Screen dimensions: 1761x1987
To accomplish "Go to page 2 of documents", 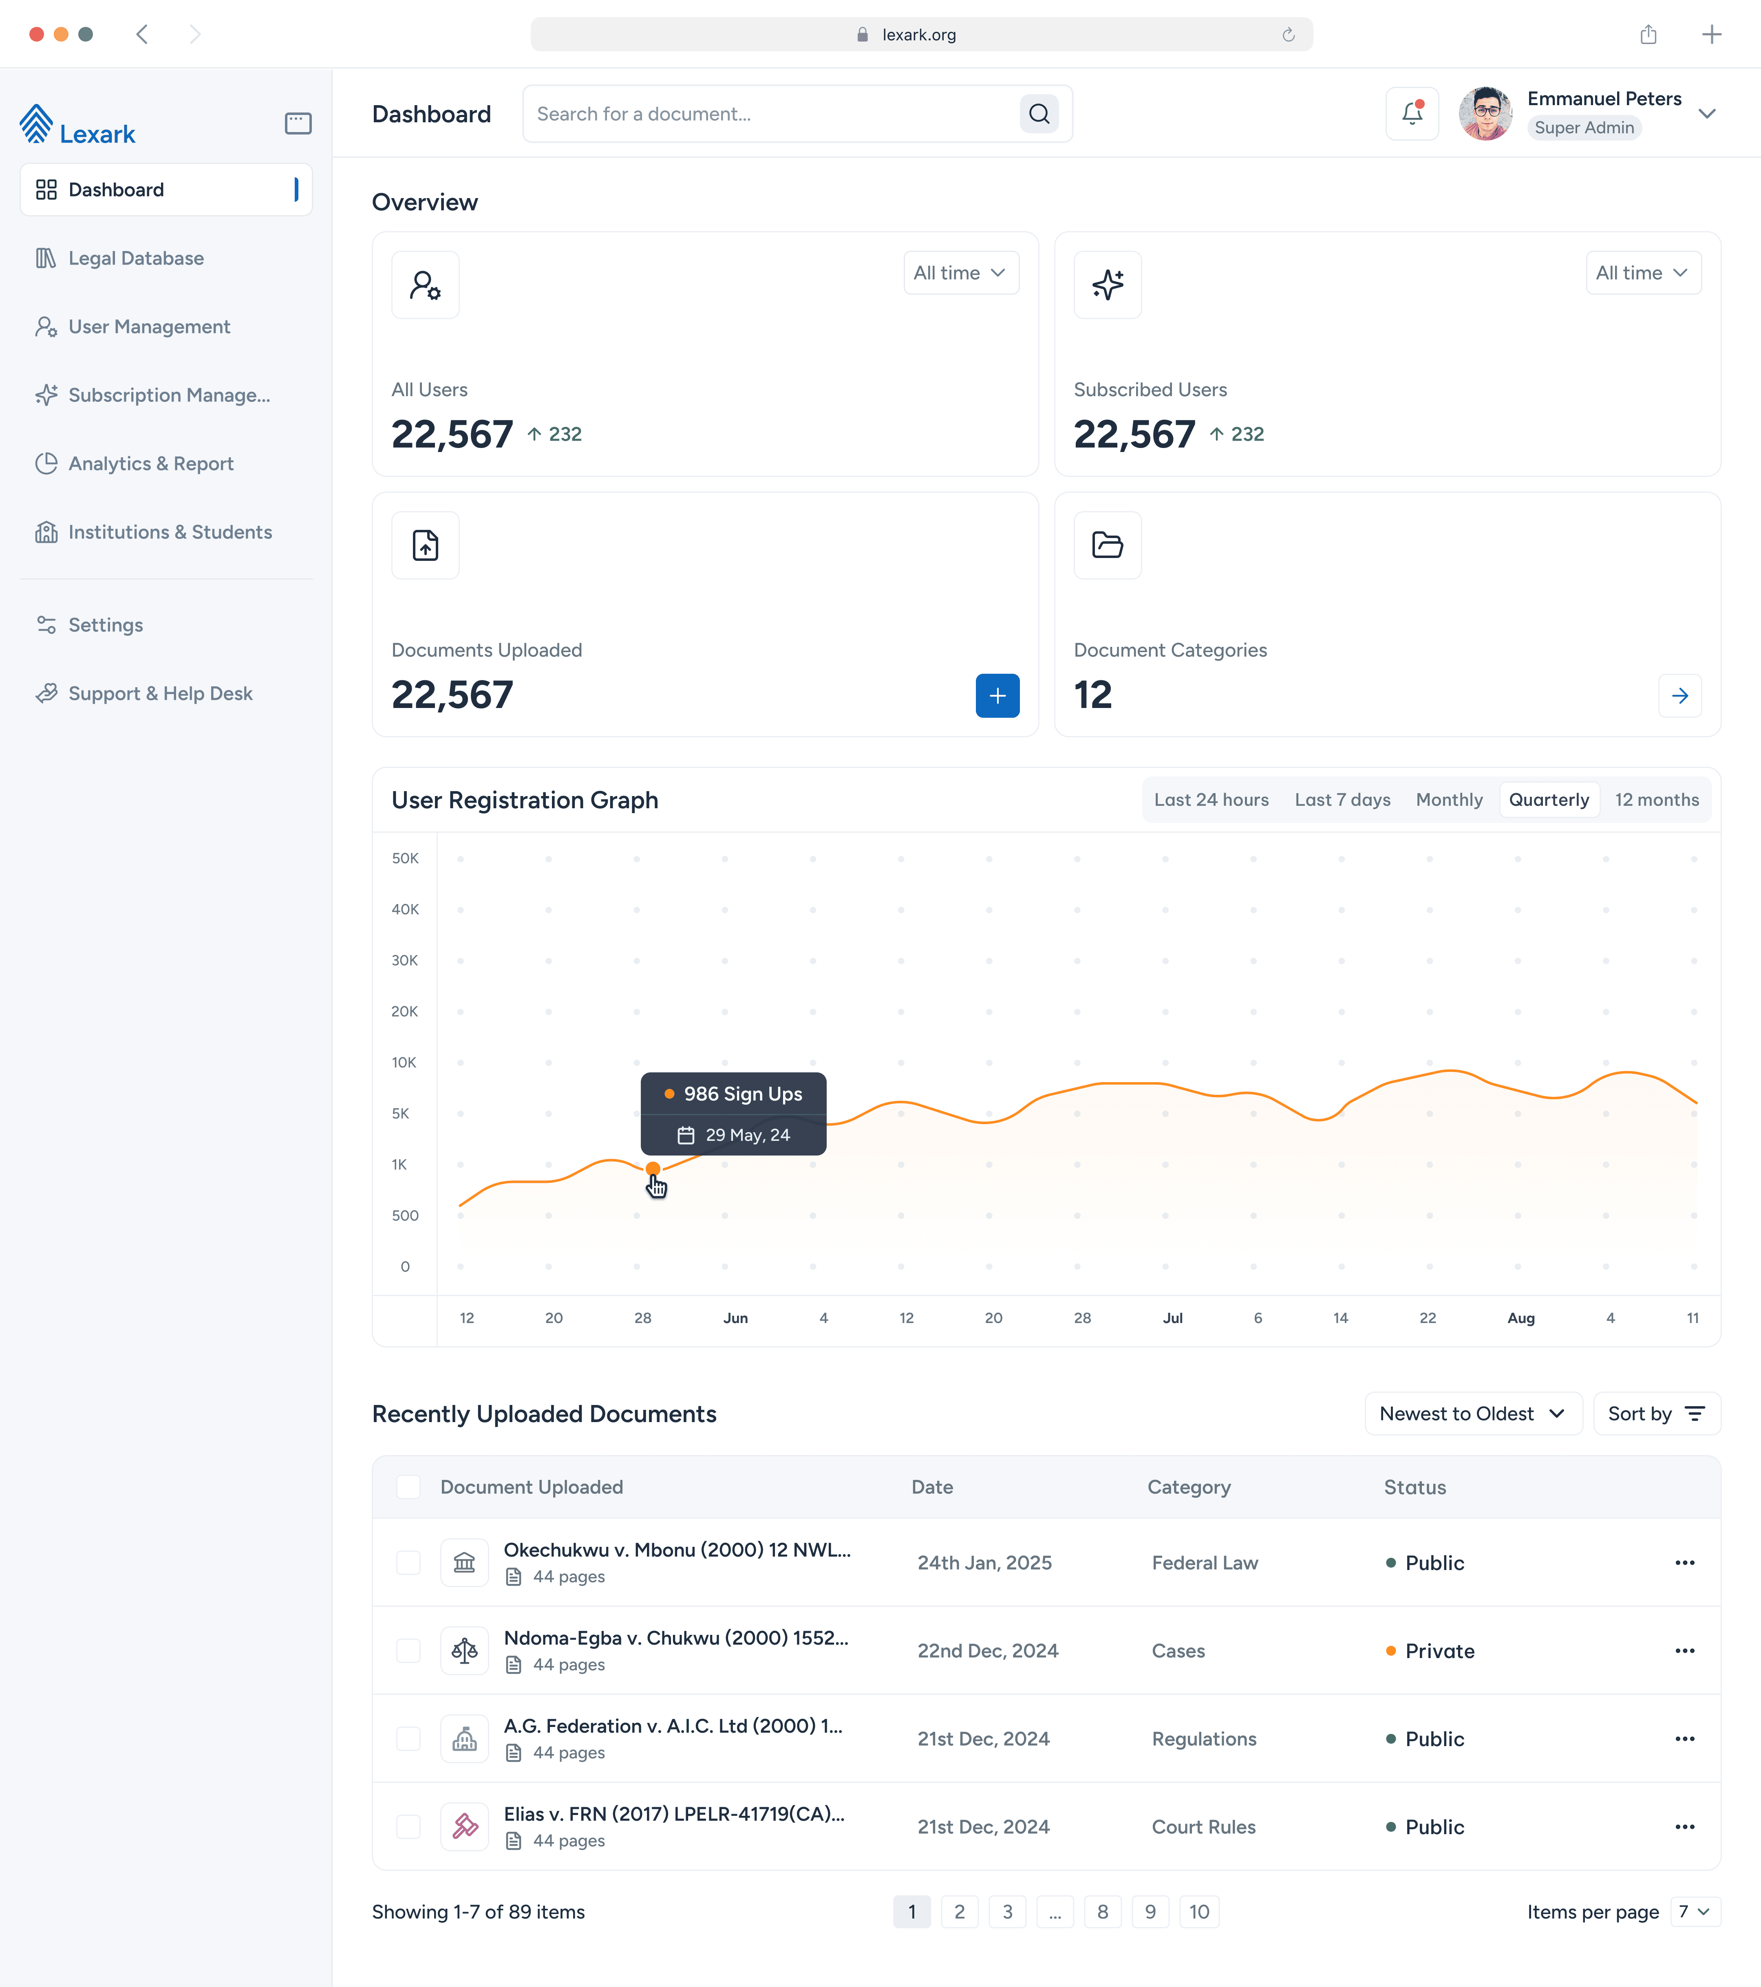I will (x=959, y=1912).
